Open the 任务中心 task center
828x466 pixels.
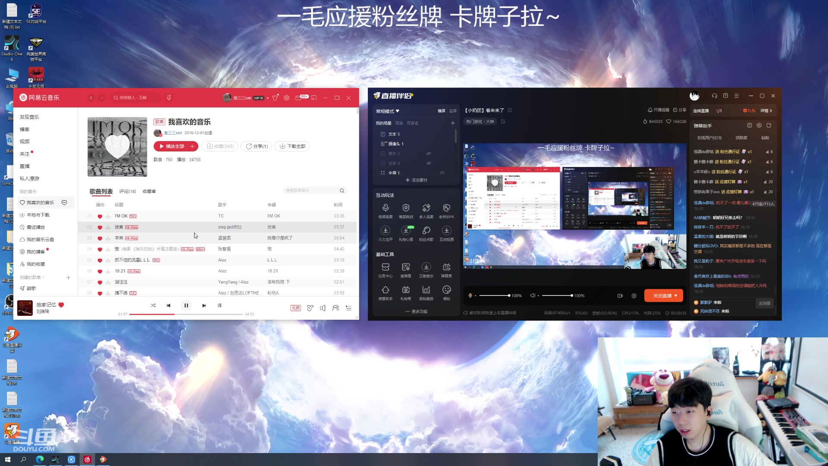tap(386, 270)
